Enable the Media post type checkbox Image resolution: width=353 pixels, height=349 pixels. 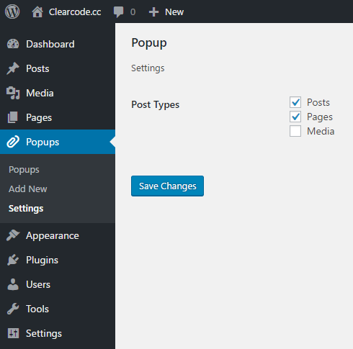pos(295,131)
